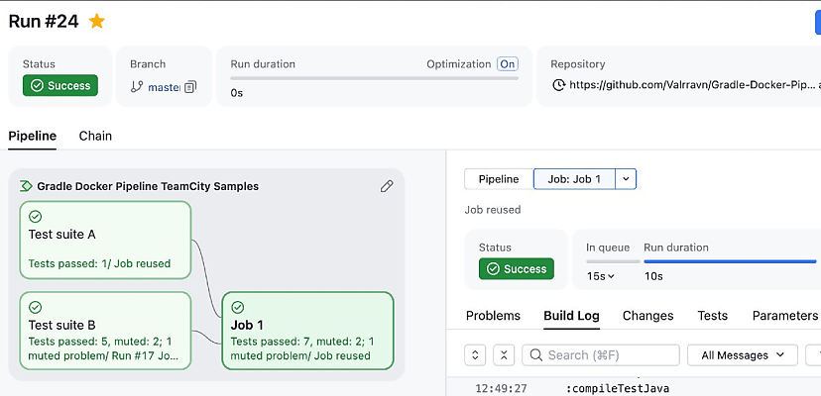
Task: Expand all build log entries icon
Action: [475, 355]
